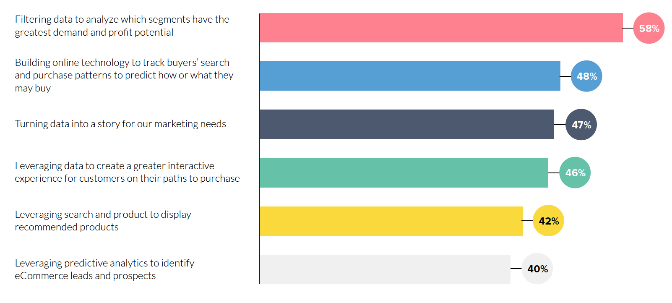
Task: Click the connector line beside 58% badge
Action: [x=628, y=28]
